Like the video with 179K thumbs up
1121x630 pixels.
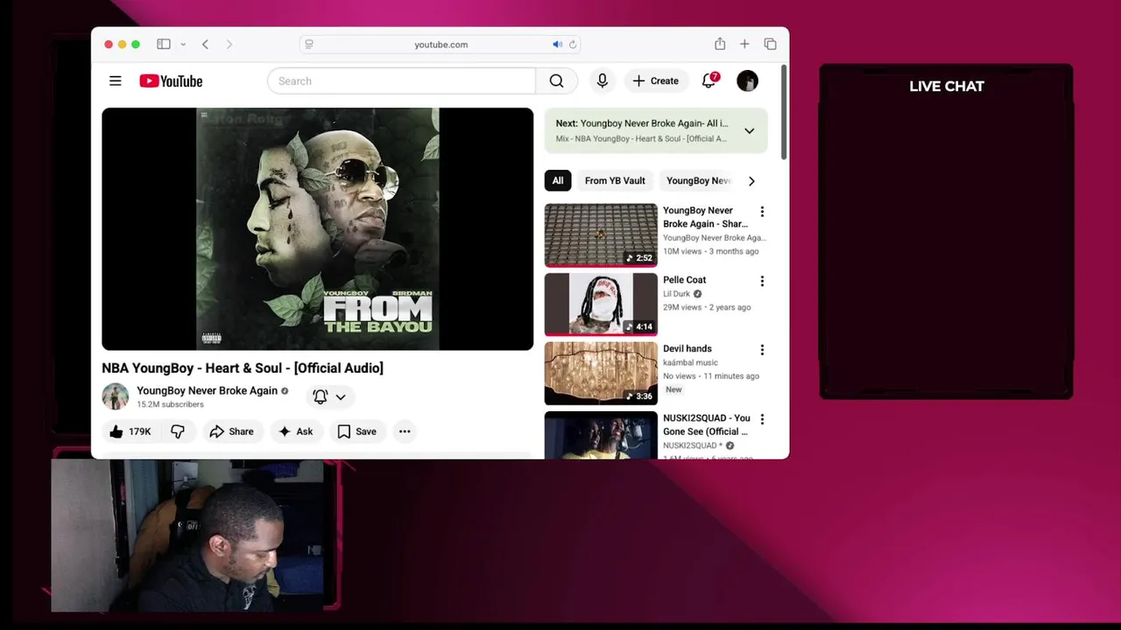pyautogui.click(x=130, y=431)
